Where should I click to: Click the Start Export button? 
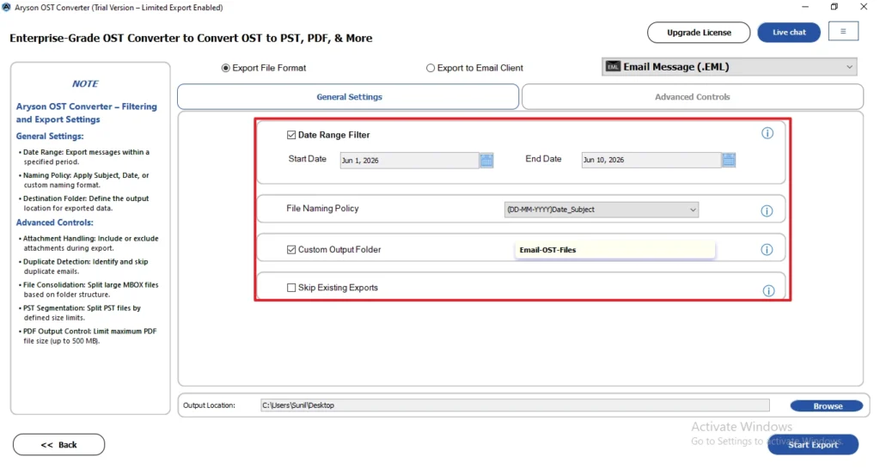pyautogui.click(x=813, y=445)
